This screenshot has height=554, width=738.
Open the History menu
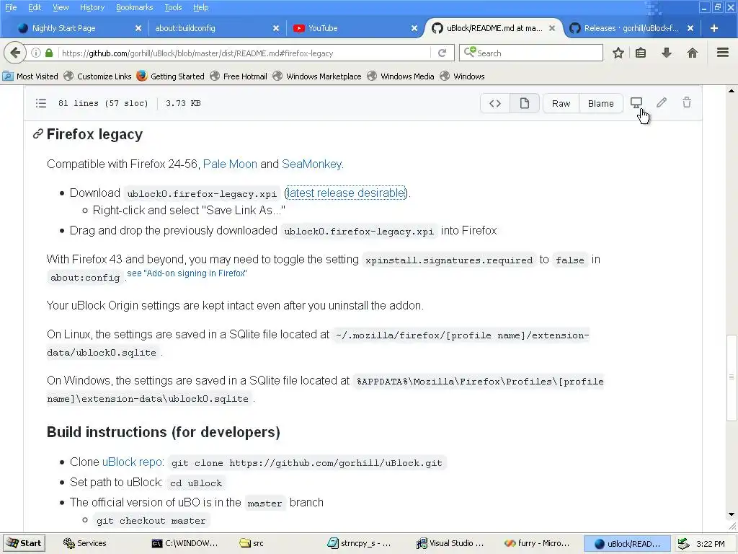pyautogui.click(x=92, y=7)
